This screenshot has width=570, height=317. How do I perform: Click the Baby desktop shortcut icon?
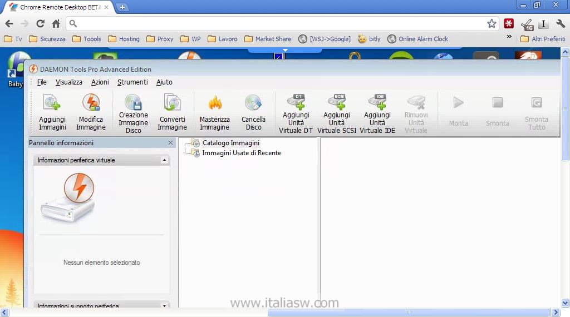15,70
